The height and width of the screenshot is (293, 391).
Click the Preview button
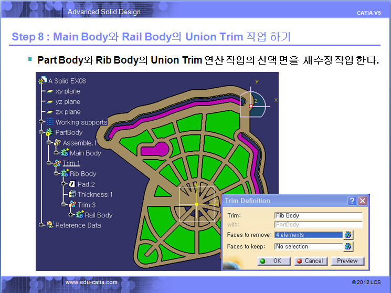347,260
